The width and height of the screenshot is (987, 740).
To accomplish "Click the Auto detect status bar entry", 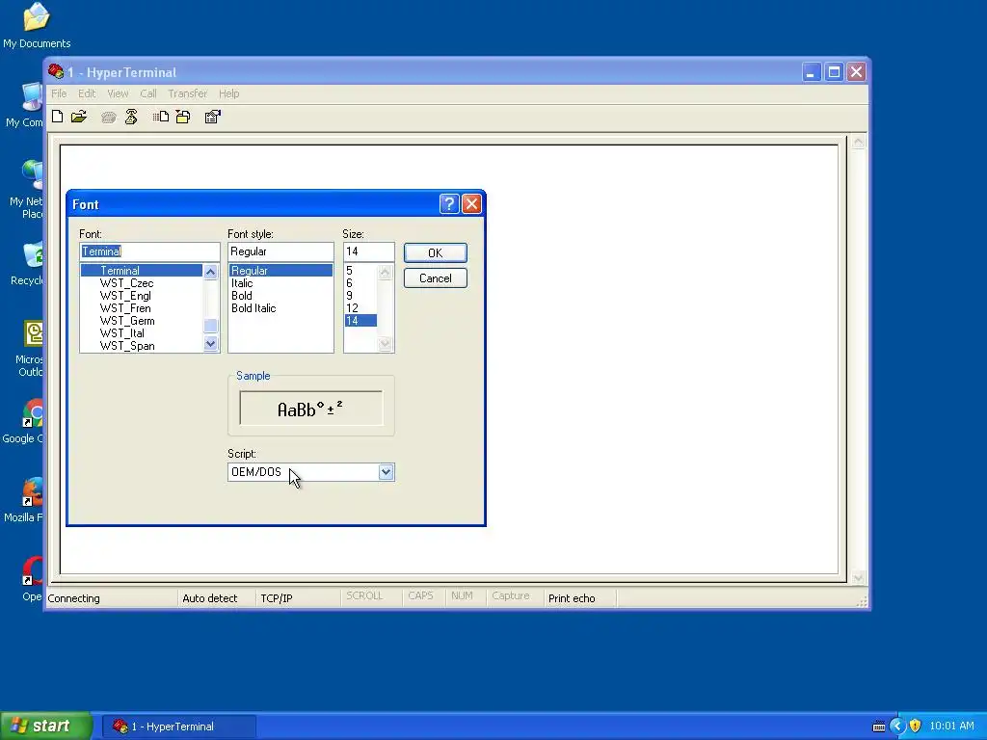I will tap(209, 598).
